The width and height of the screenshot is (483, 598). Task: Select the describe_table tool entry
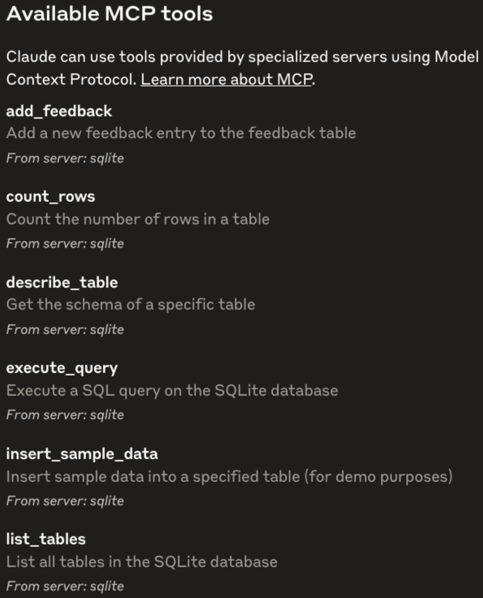click(62, 282)
